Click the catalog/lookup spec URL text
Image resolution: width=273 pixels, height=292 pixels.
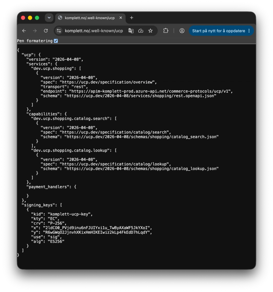pyautogui.click(x=114, y=164)
